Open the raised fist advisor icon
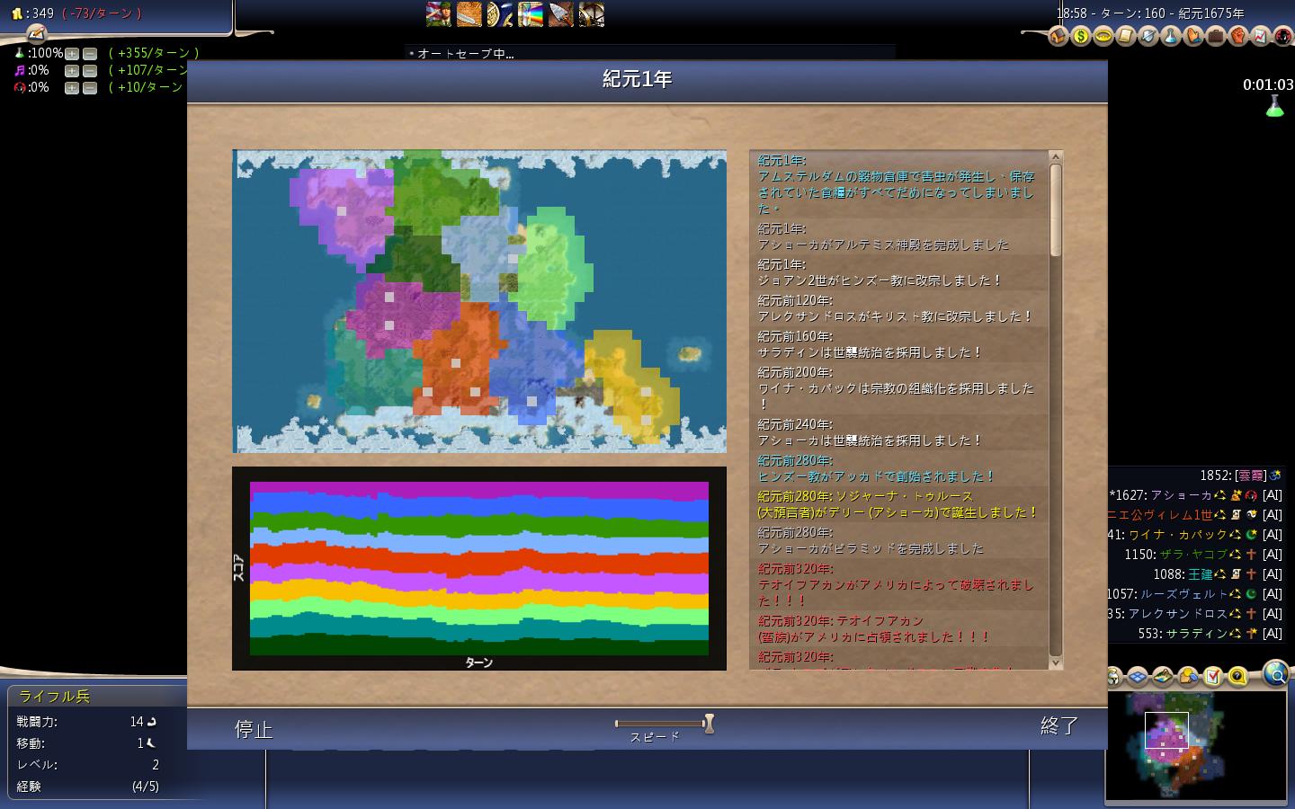This screenshot has width=1295, height=809. coord(1238,36)
